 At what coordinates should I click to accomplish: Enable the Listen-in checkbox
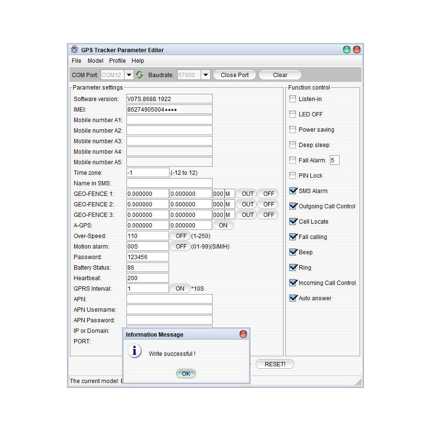click(x=293, y=99)
